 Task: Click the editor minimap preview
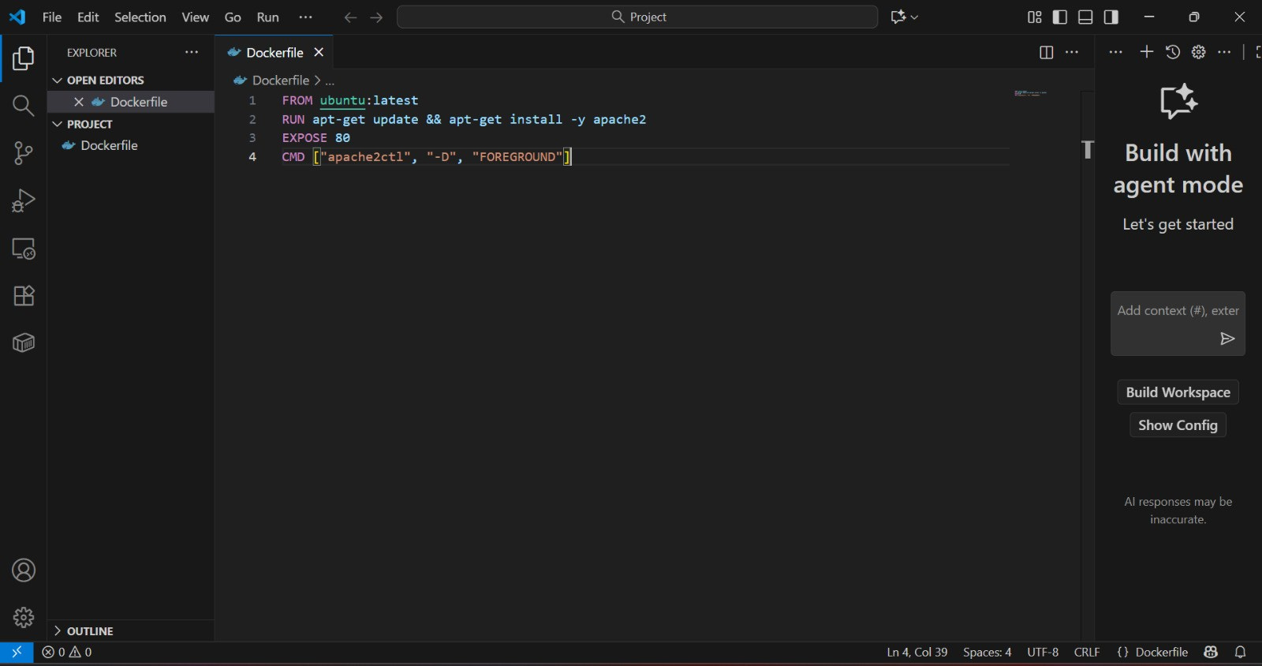pos(1030,93)
